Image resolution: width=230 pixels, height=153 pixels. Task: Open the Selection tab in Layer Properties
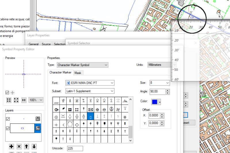60,44
